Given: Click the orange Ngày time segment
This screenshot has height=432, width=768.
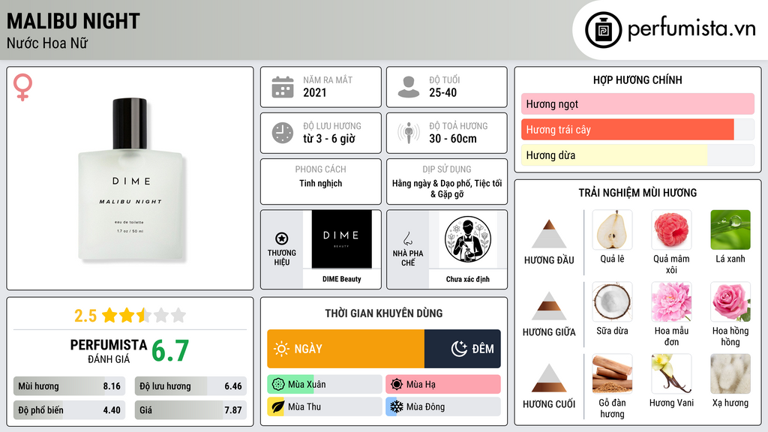Looking at the screenshot, I should 346,349.
